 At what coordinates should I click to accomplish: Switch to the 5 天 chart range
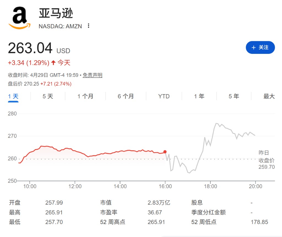coord(48,96)
